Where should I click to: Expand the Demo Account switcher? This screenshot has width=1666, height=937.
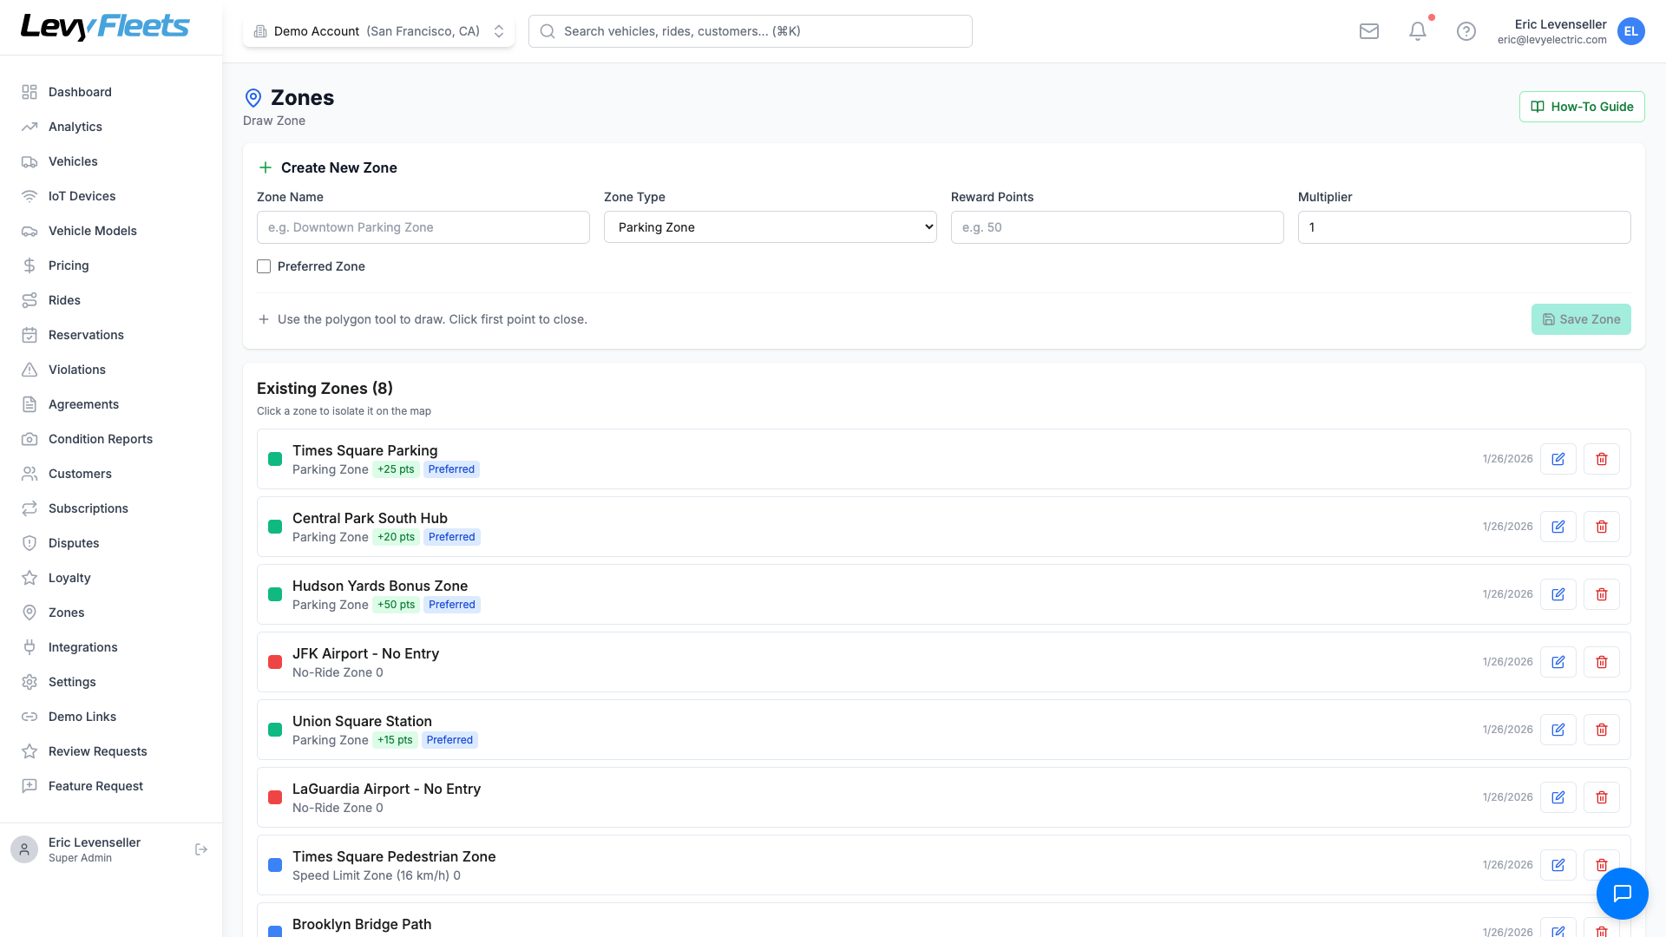pos(378,31)
